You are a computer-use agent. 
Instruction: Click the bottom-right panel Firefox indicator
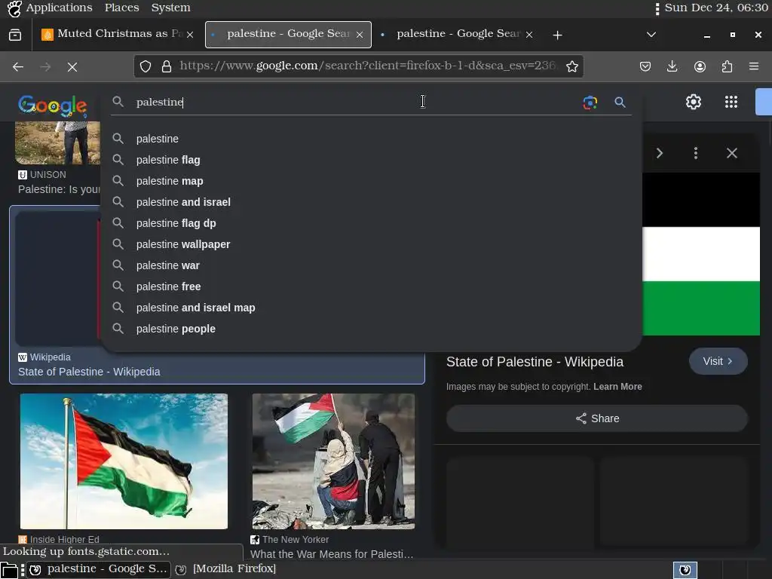pyautogui.click(x=685, y=570)
